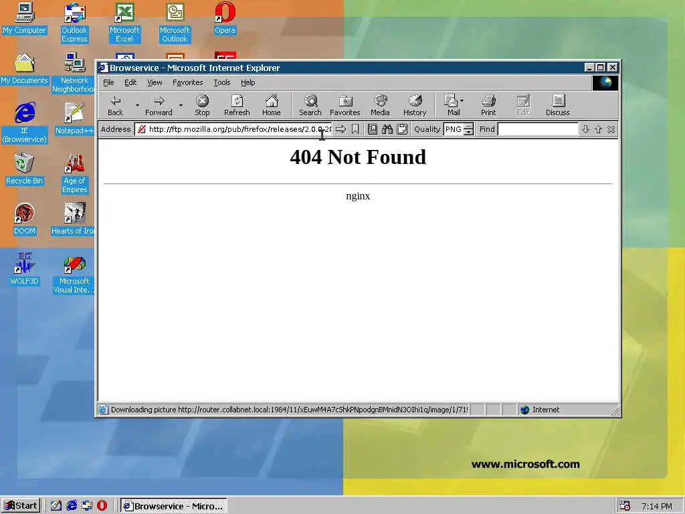Click the bookmark icon beside the address bar
This screenshot has height=514, width=685.
(355, 129)
